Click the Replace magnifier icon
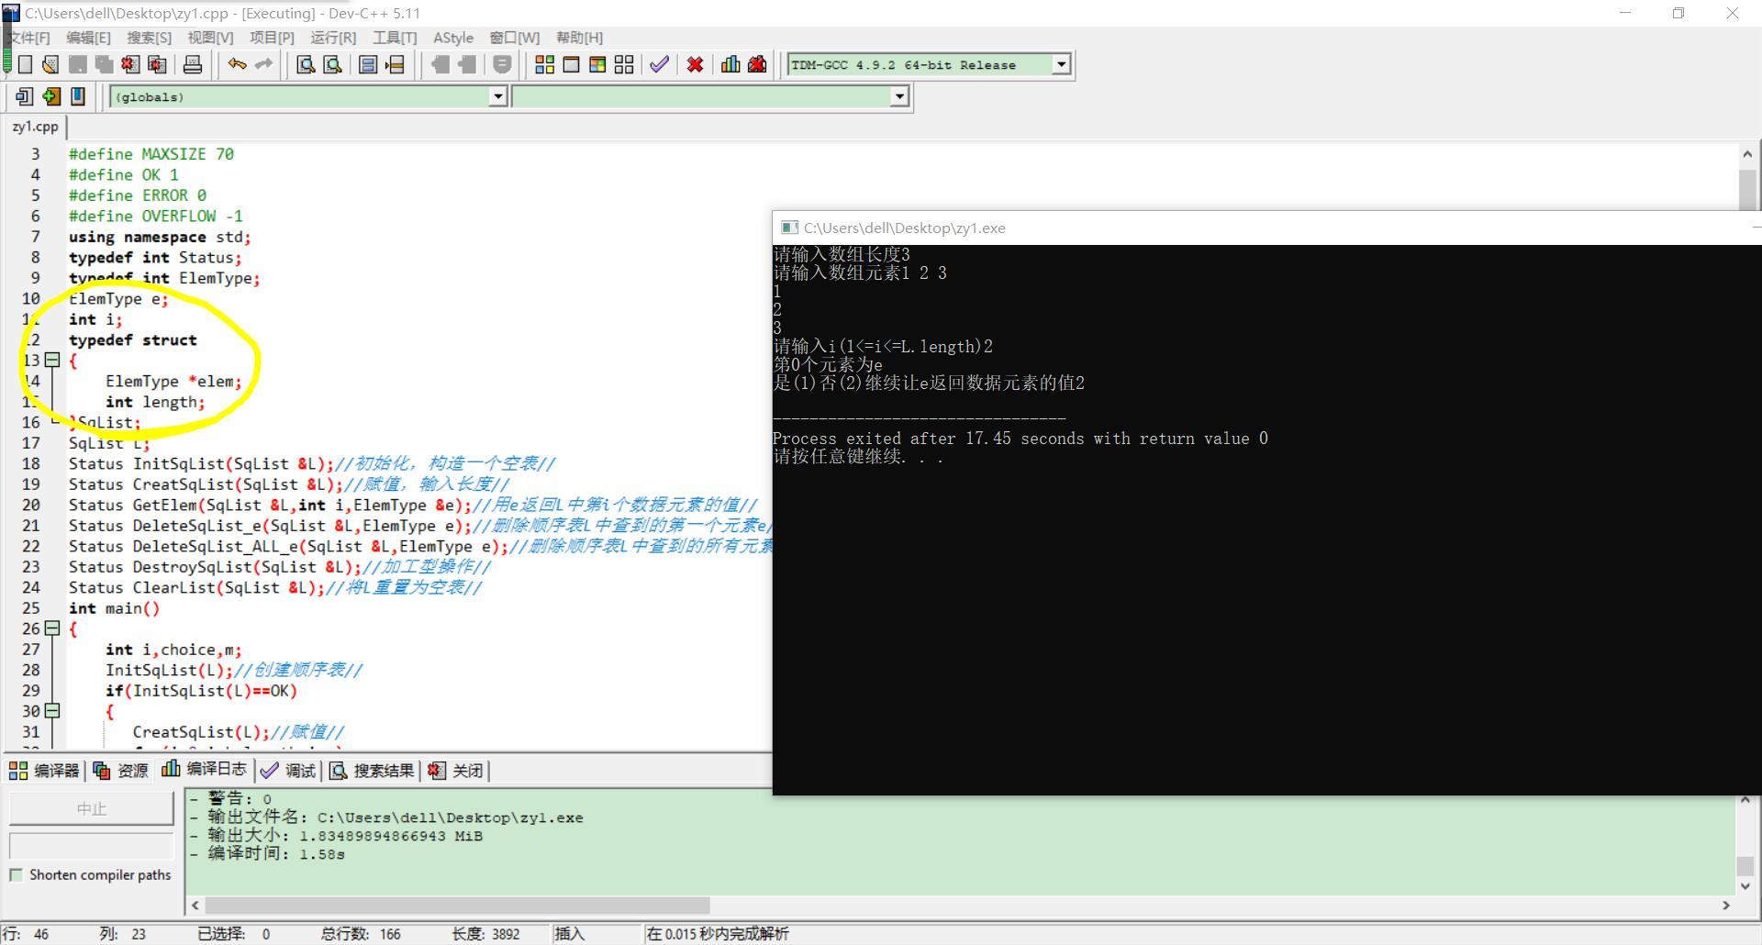 click(x=333, y=64)
